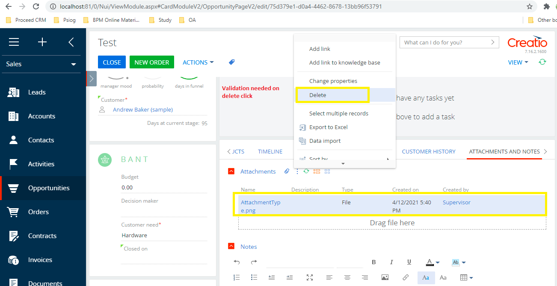Switch attachments to tile view icon
The width and height of the screenshot is (557, 286).
[327, 171]
